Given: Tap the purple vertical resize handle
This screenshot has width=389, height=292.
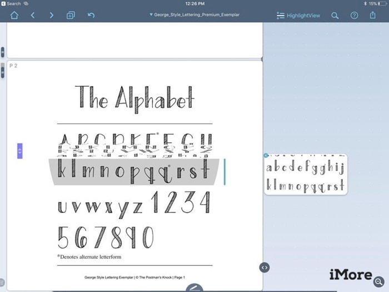Looking at the screenshot, I should pyautogui.click(x=20, y=151).
